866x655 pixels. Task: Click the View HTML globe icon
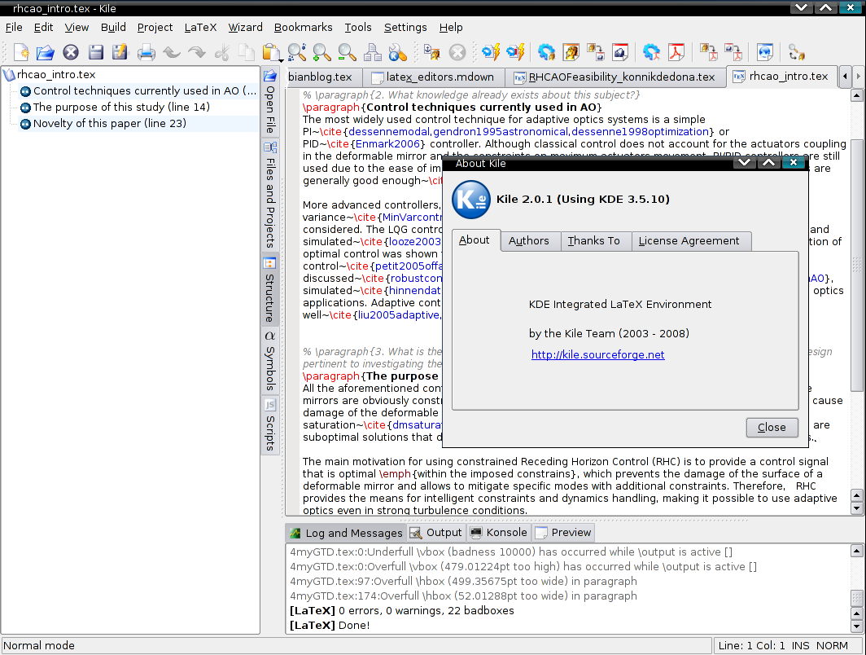[765, 52]
